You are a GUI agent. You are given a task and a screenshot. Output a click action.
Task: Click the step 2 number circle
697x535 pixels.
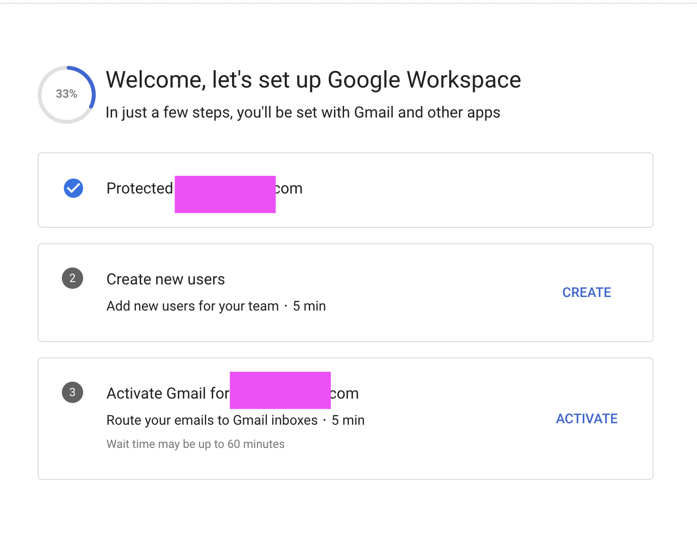(73, 278)
